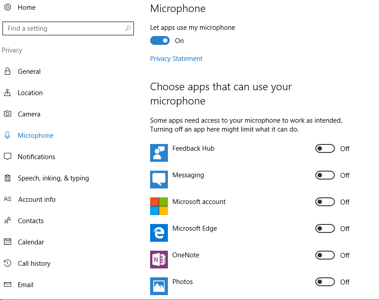Turn on microphone for Photos
379x300 pixels.
325,282
